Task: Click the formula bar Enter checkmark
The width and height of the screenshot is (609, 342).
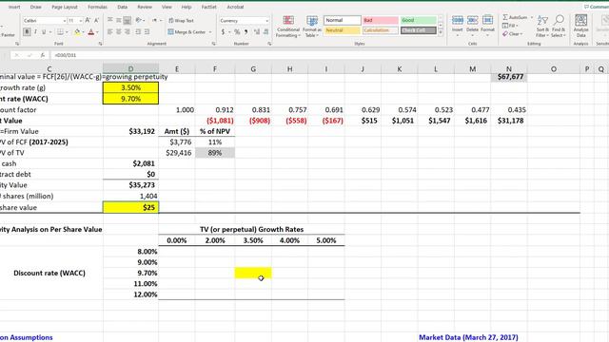Action: click(29, 55)
